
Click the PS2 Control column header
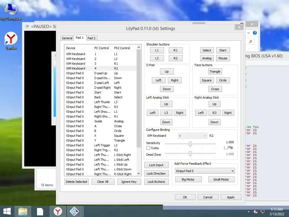point(124,48)
